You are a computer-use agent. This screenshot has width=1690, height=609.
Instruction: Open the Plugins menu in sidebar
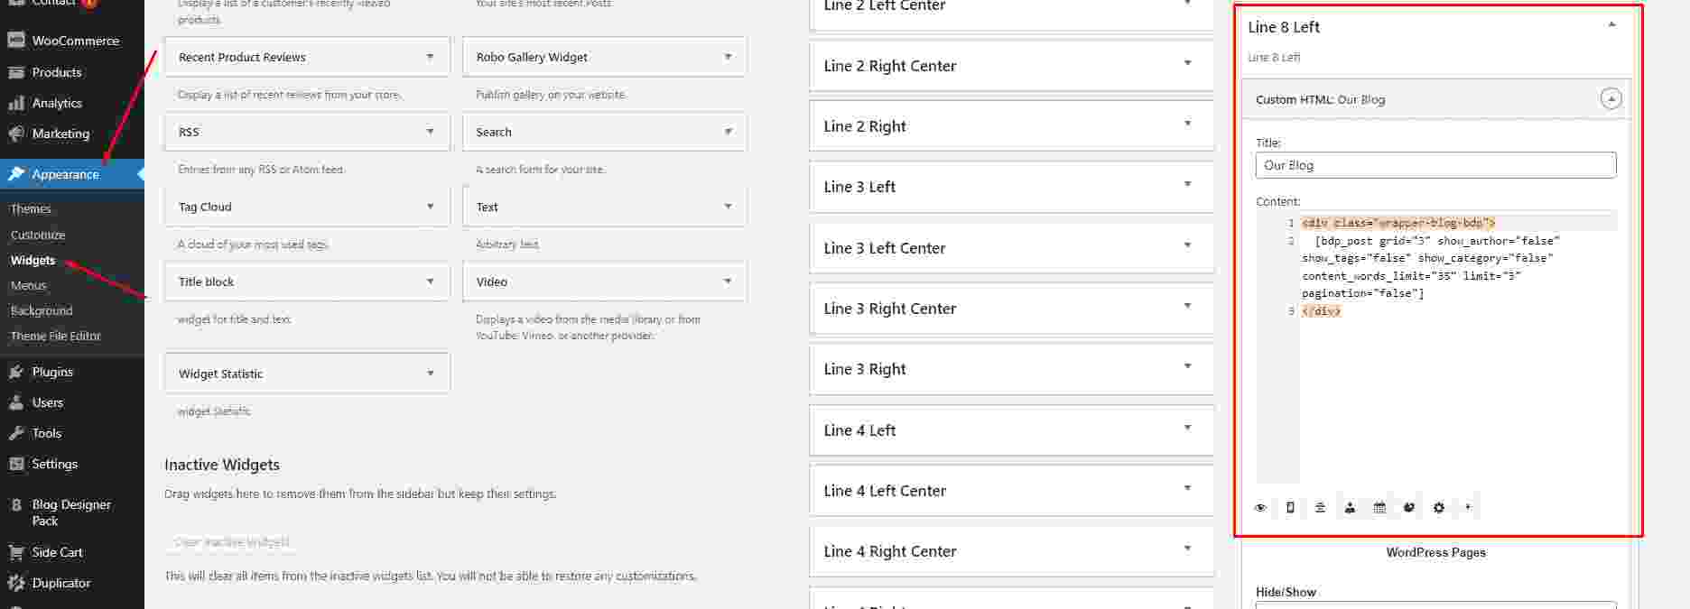coord(52,372)
